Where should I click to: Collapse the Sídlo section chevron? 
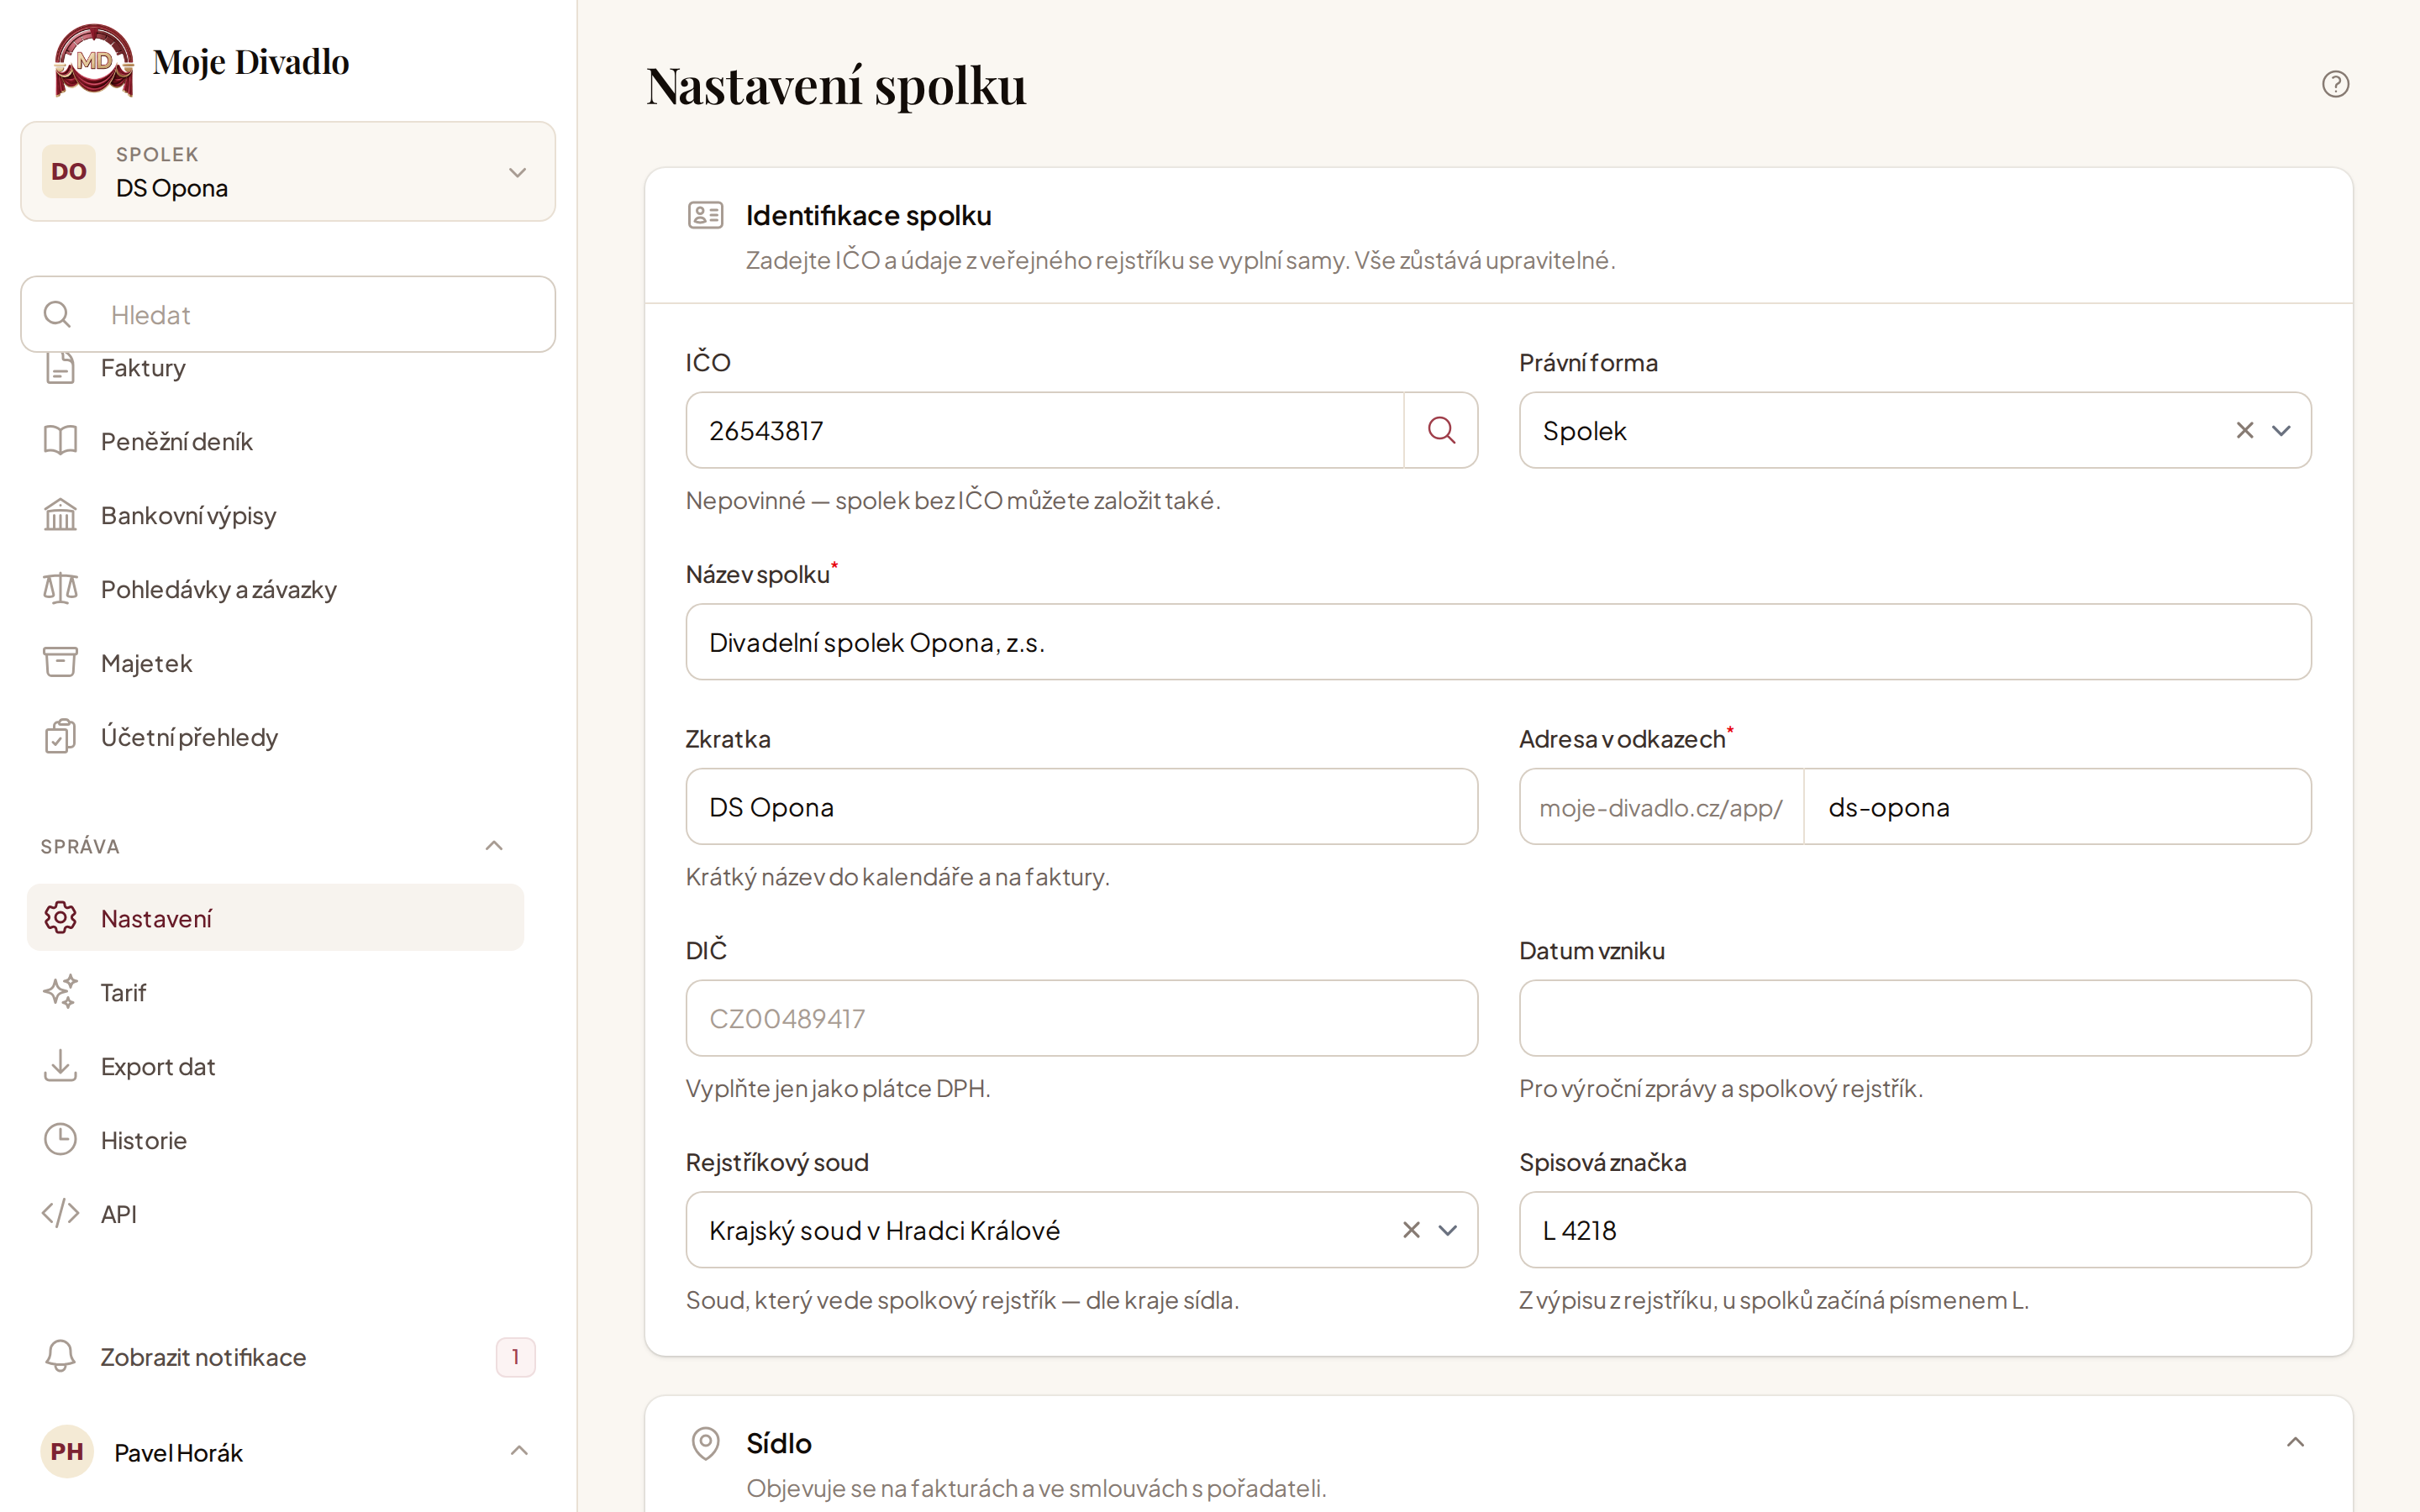pos(2295,1442)
